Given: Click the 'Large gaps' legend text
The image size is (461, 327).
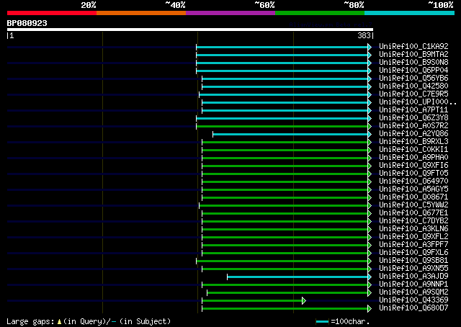Looking at the screenshot, I should [x=30, y=321].
